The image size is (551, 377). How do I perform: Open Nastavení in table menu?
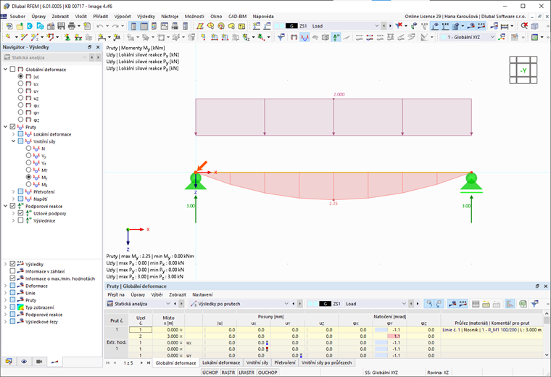pyautogui.click(x=202, y=295)
